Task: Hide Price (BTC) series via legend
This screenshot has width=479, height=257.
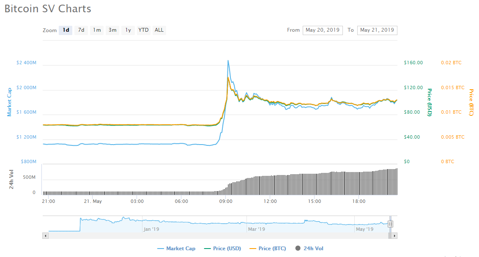Action: 268,249
